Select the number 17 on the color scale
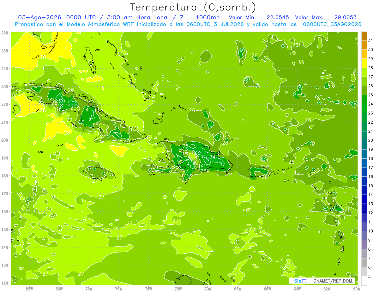Viewport: 379px width, 293px height. [x=371, y=168]
